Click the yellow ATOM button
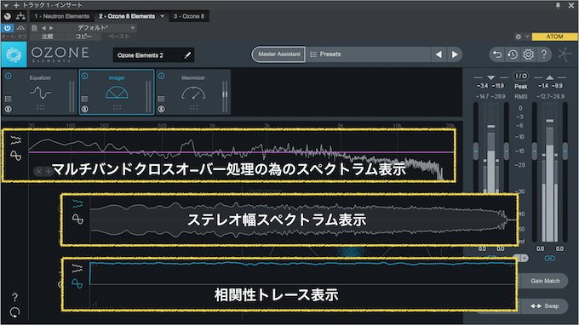Image resolution: width=579 pixels, height=325 pixels. tap(554, 37)
